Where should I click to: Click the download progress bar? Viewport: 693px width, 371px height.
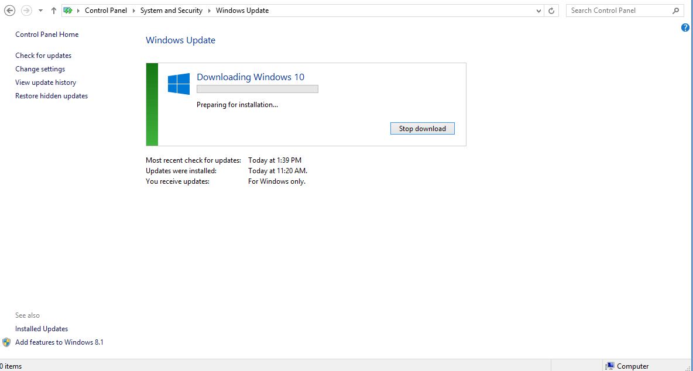pos(257,89)
